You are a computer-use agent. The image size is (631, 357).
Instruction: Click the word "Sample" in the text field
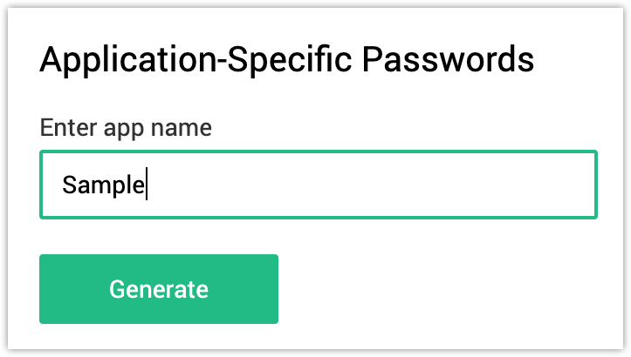click(103, 185)
